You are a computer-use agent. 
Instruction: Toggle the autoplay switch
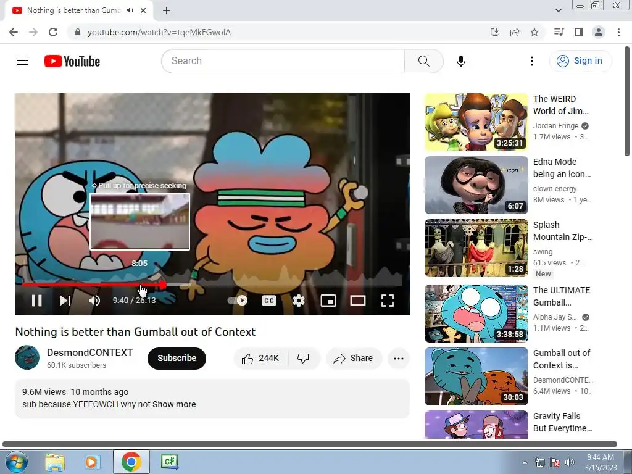238,301
